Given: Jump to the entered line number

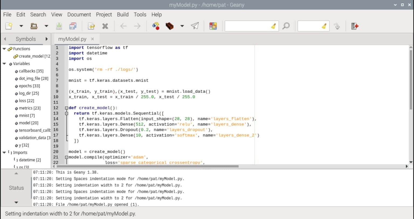Looking at the screenshot, I should point(337,26).
